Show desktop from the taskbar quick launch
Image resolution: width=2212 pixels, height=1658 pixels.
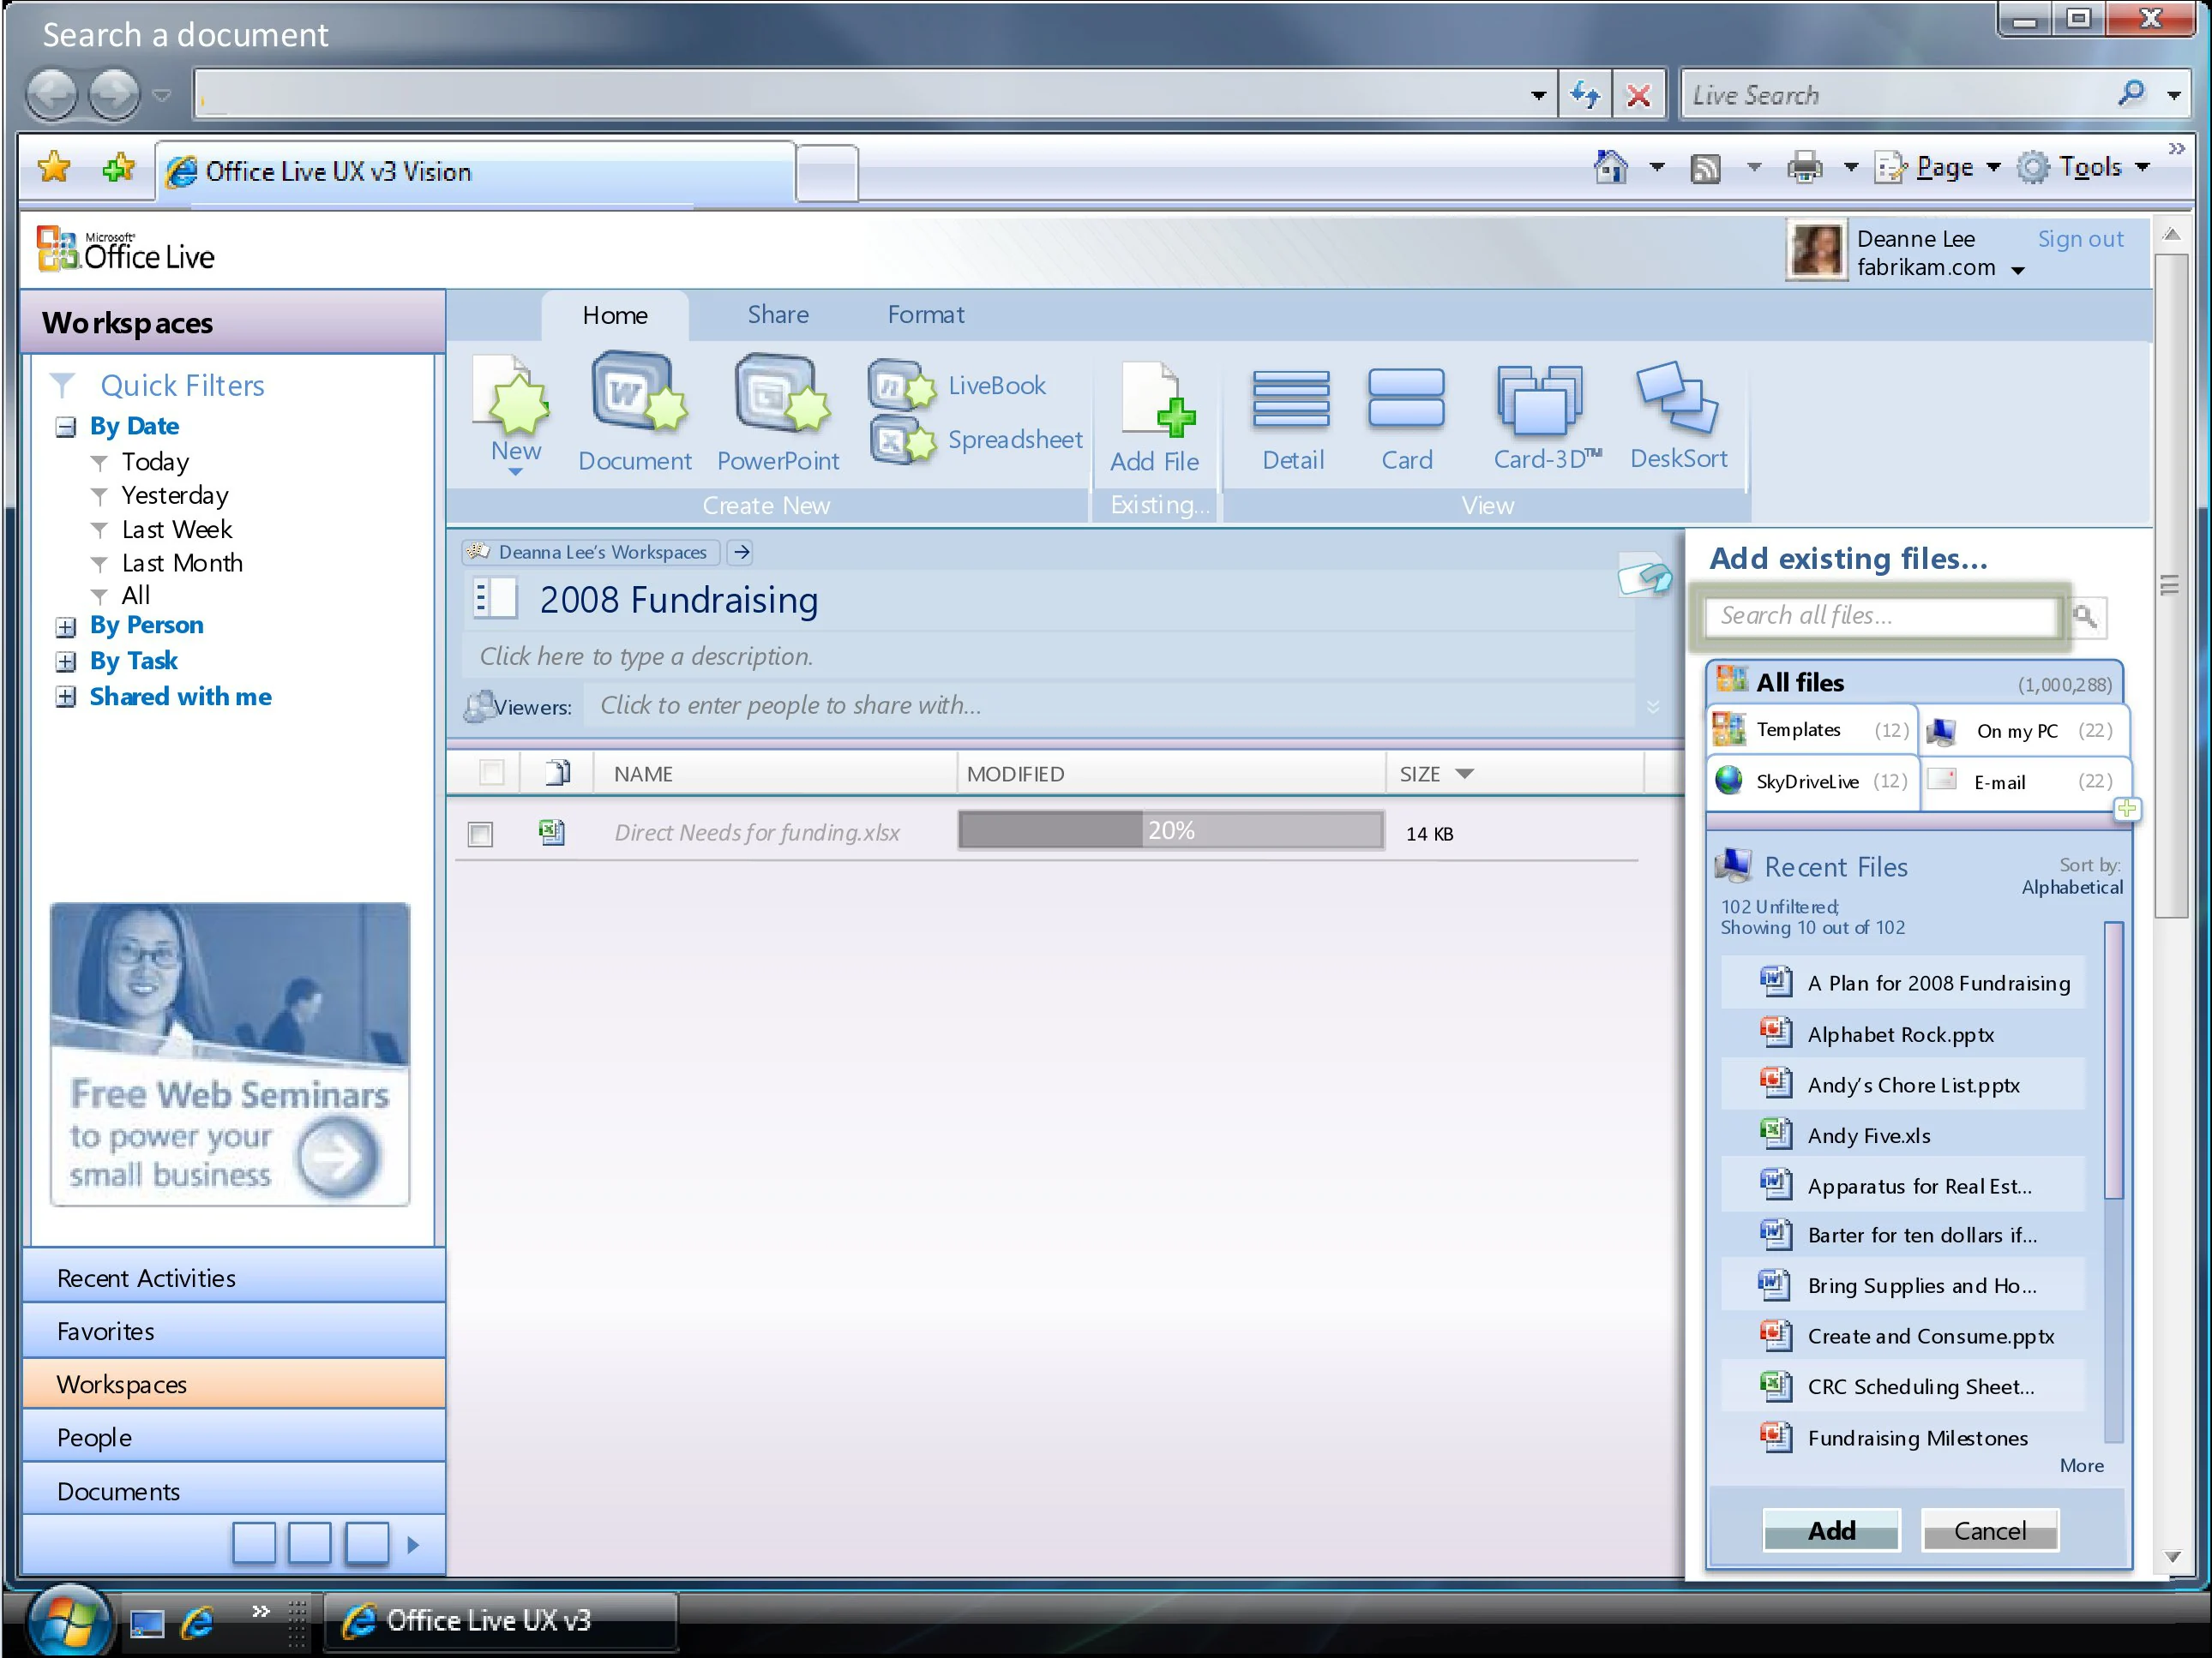[x=147, y=1623]
